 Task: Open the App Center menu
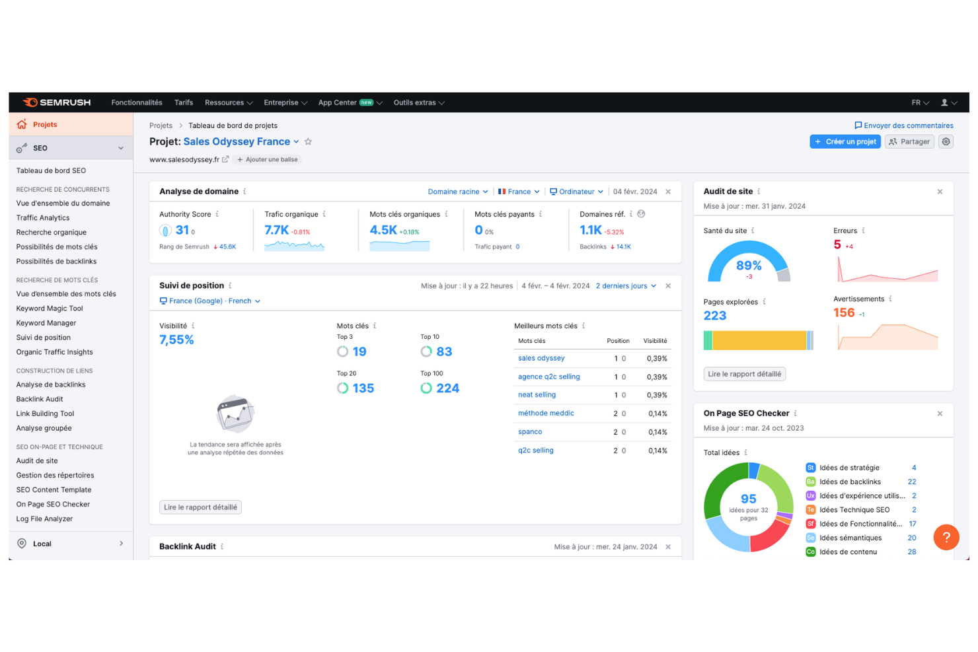(338, 102)
